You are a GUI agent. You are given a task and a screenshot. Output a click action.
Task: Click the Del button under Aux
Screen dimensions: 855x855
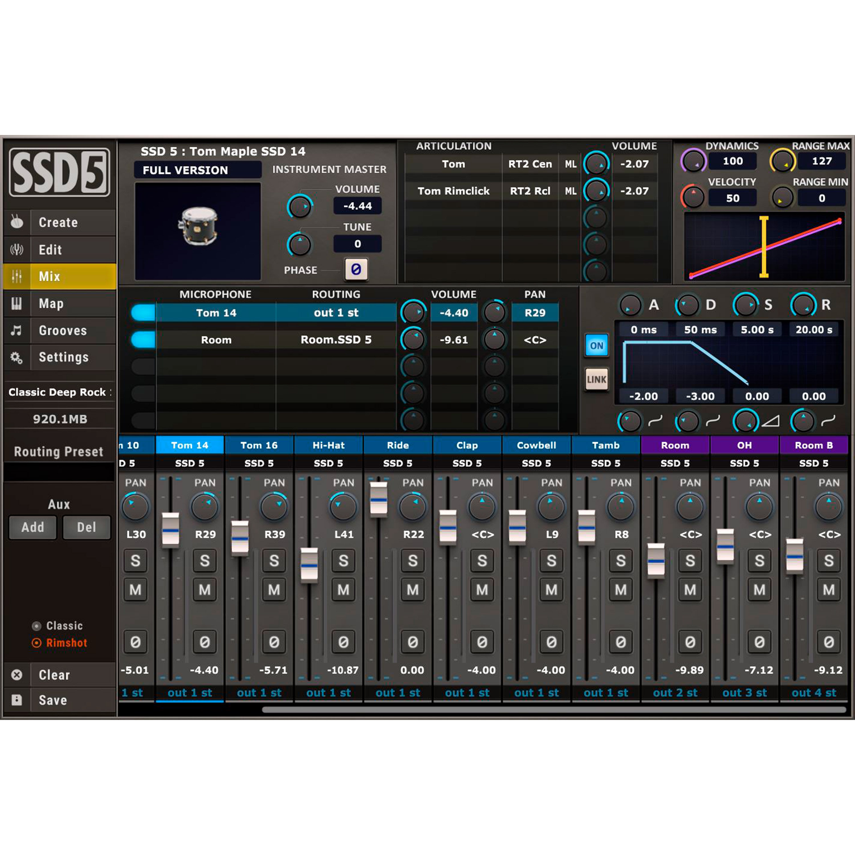pos(87,527)
